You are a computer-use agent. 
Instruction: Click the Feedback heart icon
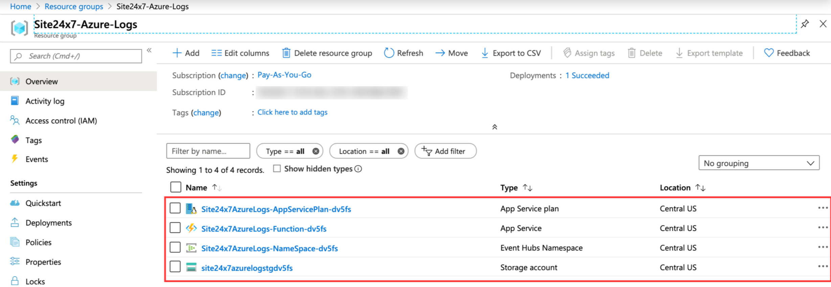pos(769,53)
